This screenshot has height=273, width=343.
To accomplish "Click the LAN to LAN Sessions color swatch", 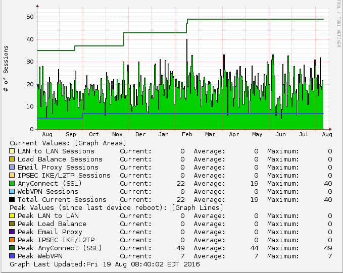I will [x=12, y=151].
